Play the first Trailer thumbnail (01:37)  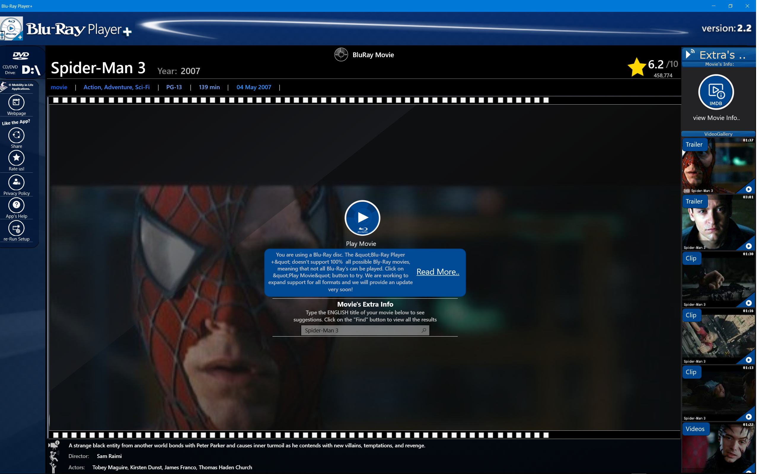pyautogui.click(x=718, y=166)
